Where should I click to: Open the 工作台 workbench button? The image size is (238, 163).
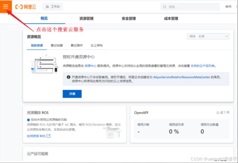point(53,7)
